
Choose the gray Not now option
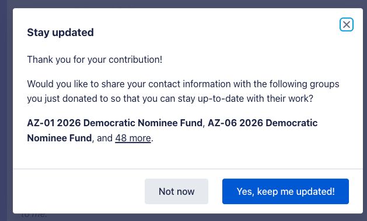[176, 191]
